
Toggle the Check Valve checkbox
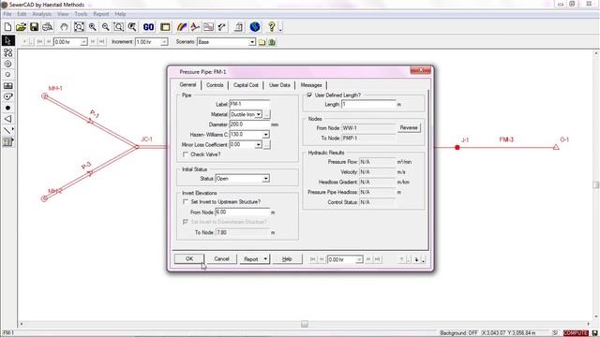click(186, 154)
